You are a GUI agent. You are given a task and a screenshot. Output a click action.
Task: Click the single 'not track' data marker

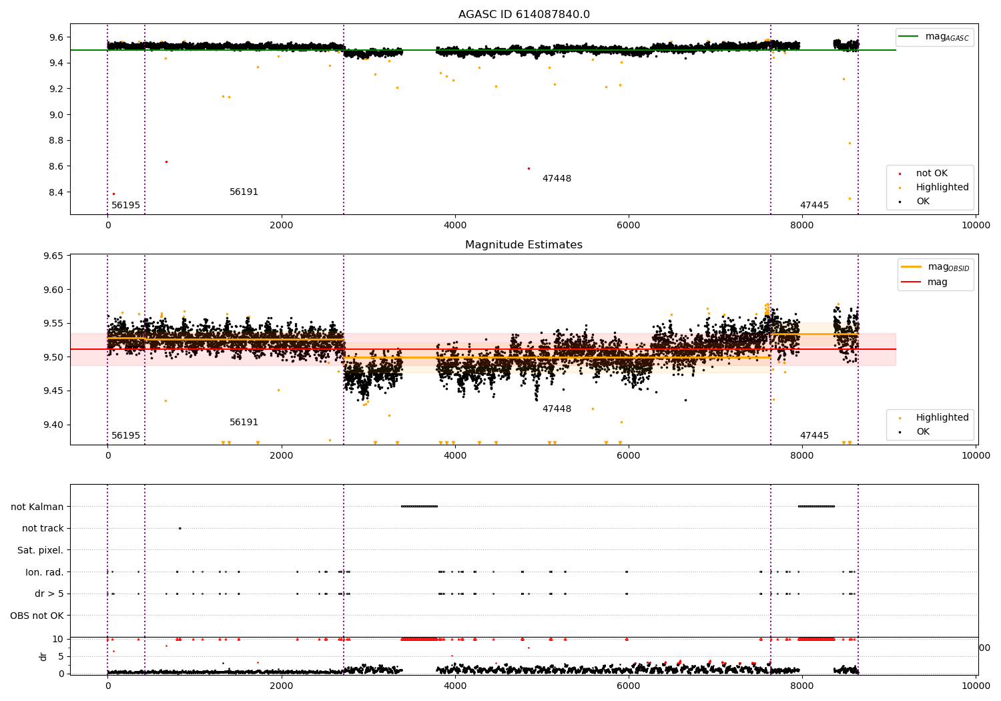coord(180,528)
